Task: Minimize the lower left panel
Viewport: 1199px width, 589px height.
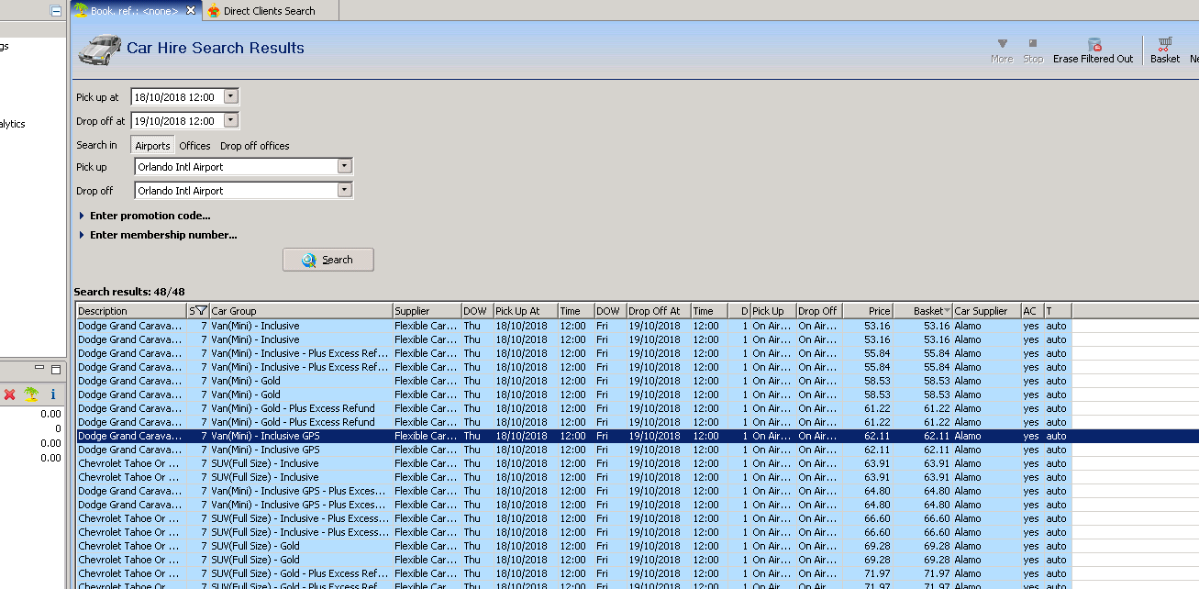Action: click(x=40, y=369)
